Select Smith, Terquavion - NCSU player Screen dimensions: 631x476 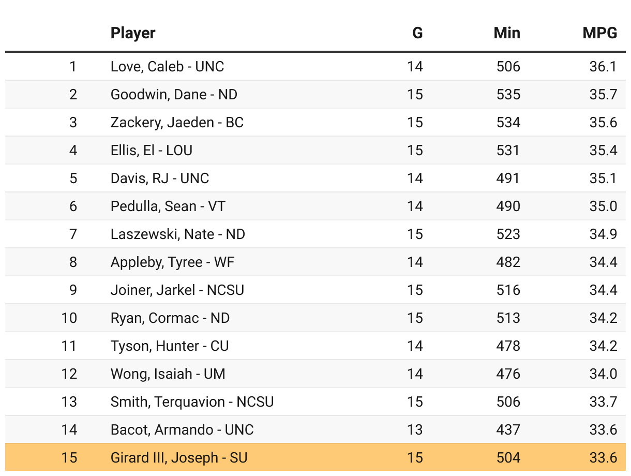(x=192, y=402)
